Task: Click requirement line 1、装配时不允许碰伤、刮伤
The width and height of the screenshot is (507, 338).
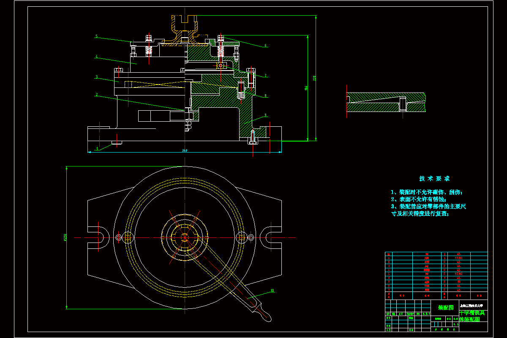Action: click(x=427, y=192)
